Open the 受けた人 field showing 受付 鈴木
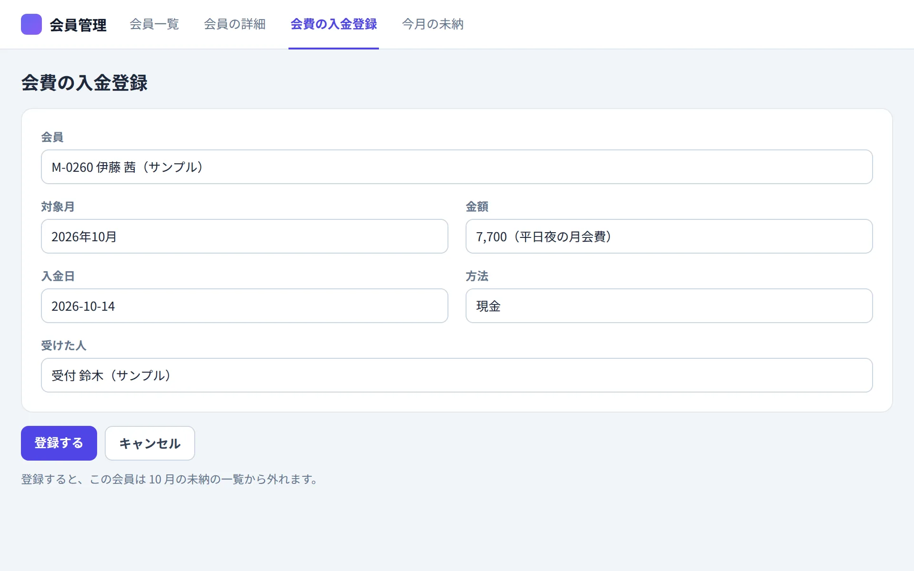The image size is (914, 571). pyautogui.click(x=457, y=375)
